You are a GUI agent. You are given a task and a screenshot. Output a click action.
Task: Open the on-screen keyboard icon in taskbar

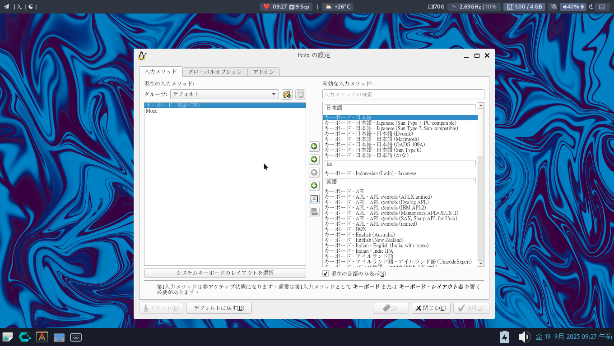click(76, 337)
